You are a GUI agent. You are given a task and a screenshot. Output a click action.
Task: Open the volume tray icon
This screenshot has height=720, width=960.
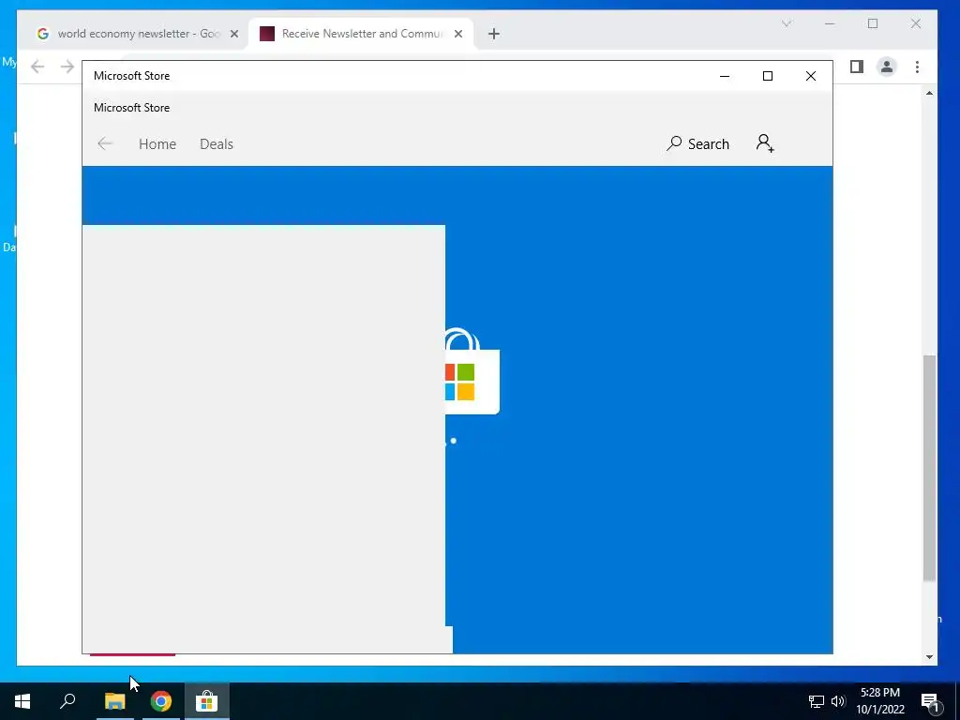(x=838, y=701)
